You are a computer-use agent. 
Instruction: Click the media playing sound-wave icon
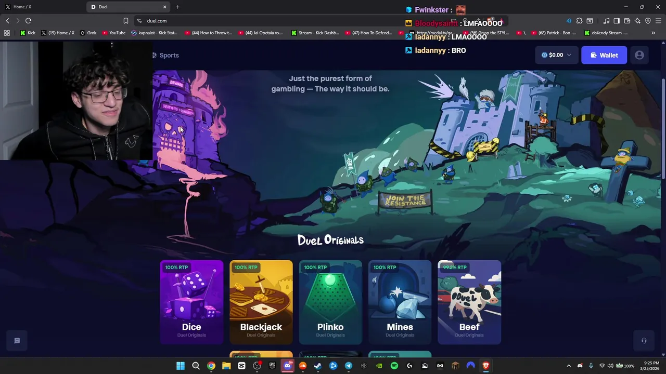pos(568,21)
